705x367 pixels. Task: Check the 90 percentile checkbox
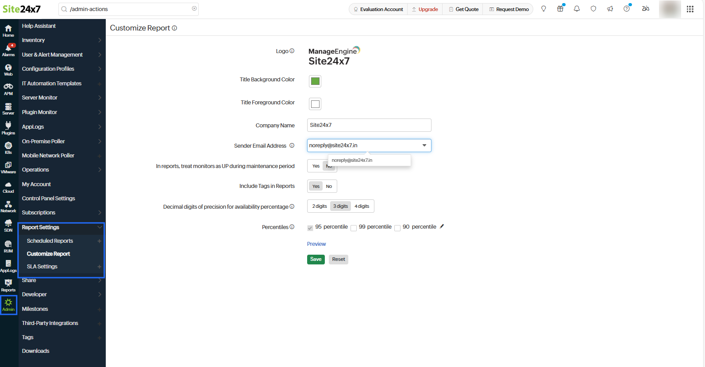397,228
